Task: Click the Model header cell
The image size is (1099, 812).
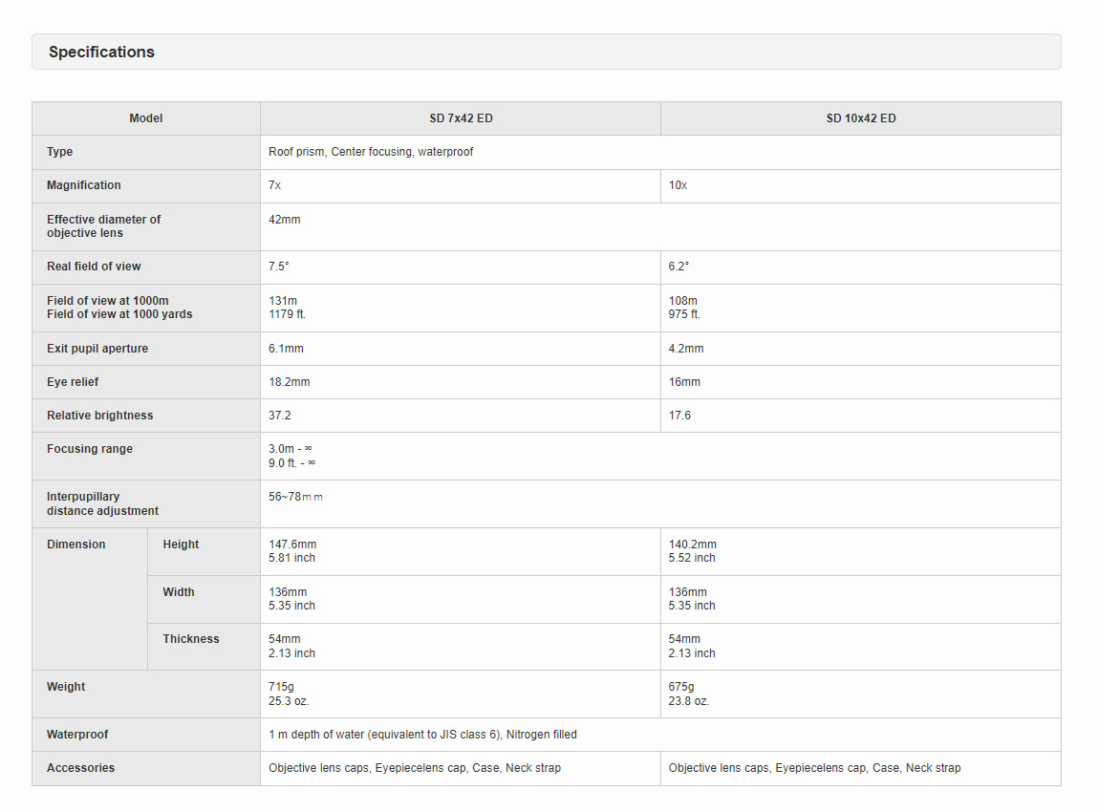Action: pos(146,118)
